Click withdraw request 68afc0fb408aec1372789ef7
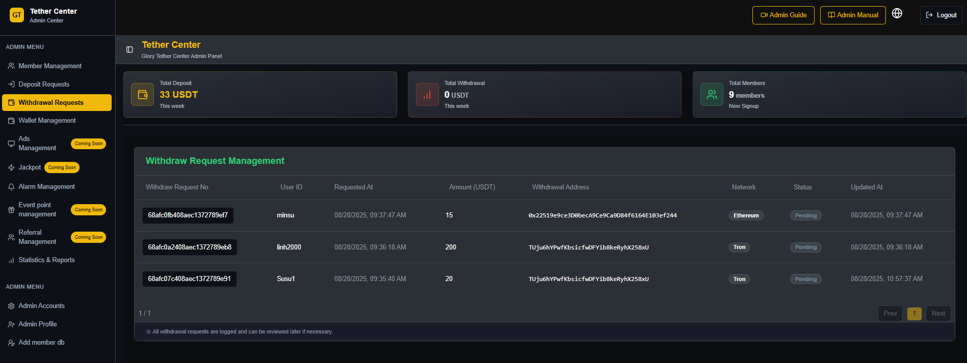967x363 pixels. 188,215
